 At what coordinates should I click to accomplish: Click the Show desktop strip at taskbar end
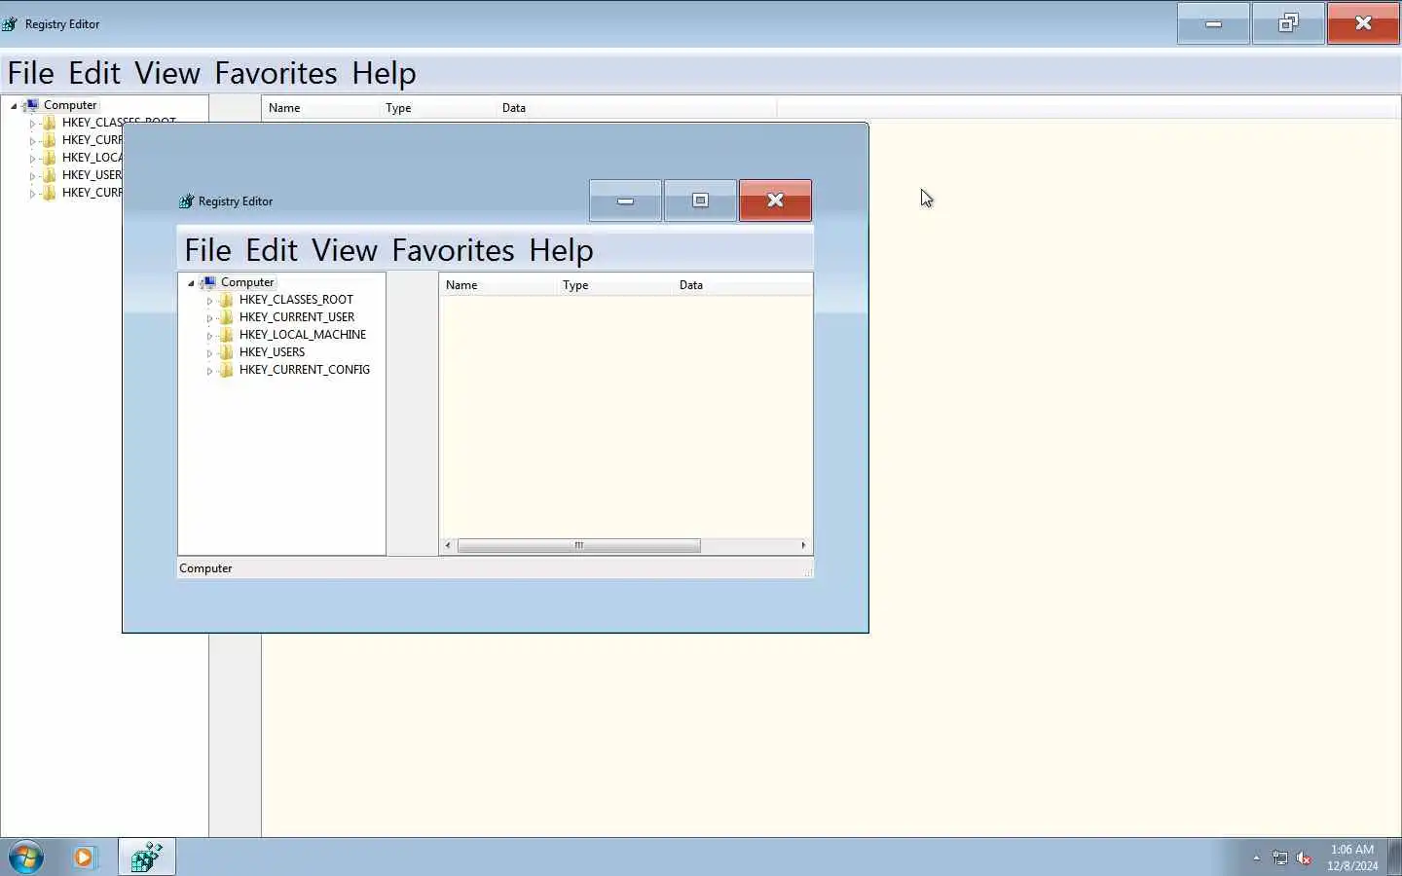(x=1394, y=858)
